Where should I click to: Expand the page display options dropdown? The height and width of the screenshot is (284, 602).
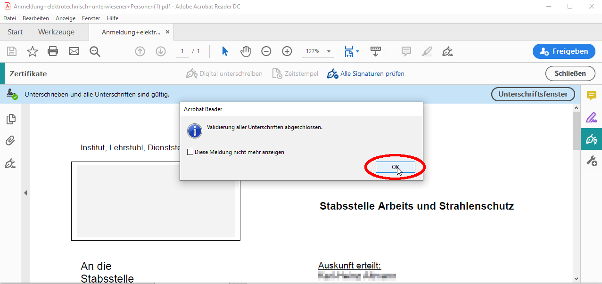point(357,51)
